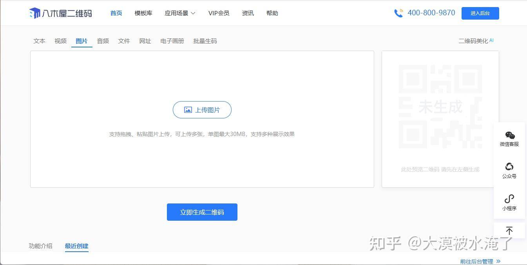Image resolution: width=527 pixels, height=265 pixels.
Task: Switch to the 批量生码 tab
Action: 205,41
